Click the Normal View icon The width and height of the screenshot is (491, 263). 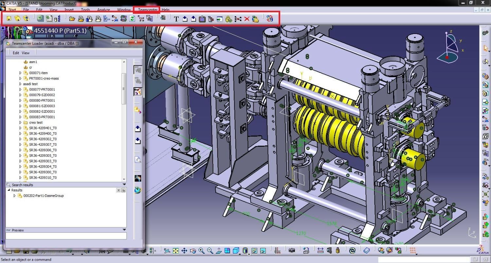(x=219, y=251)
